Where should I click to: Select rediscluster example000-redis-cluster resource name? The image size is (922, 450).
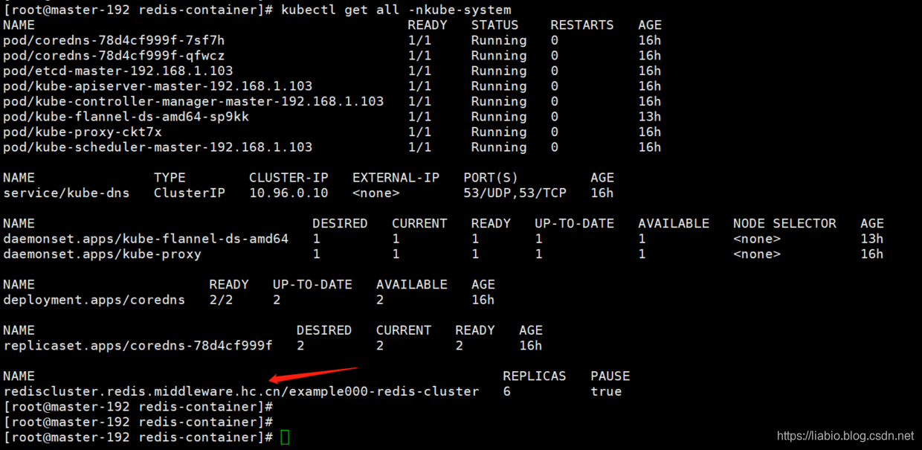241,391
